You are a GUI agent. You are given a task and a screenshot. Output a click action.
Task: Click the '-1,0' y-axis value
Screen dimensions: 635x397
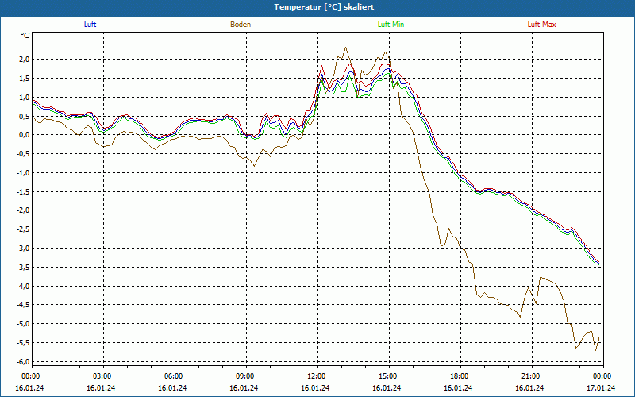point(23,173)
